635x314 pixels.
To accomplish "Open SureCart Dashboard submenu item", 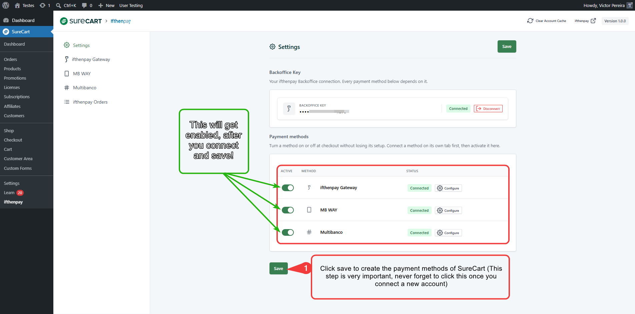I will pyautogui.click(x=14, y=44).
